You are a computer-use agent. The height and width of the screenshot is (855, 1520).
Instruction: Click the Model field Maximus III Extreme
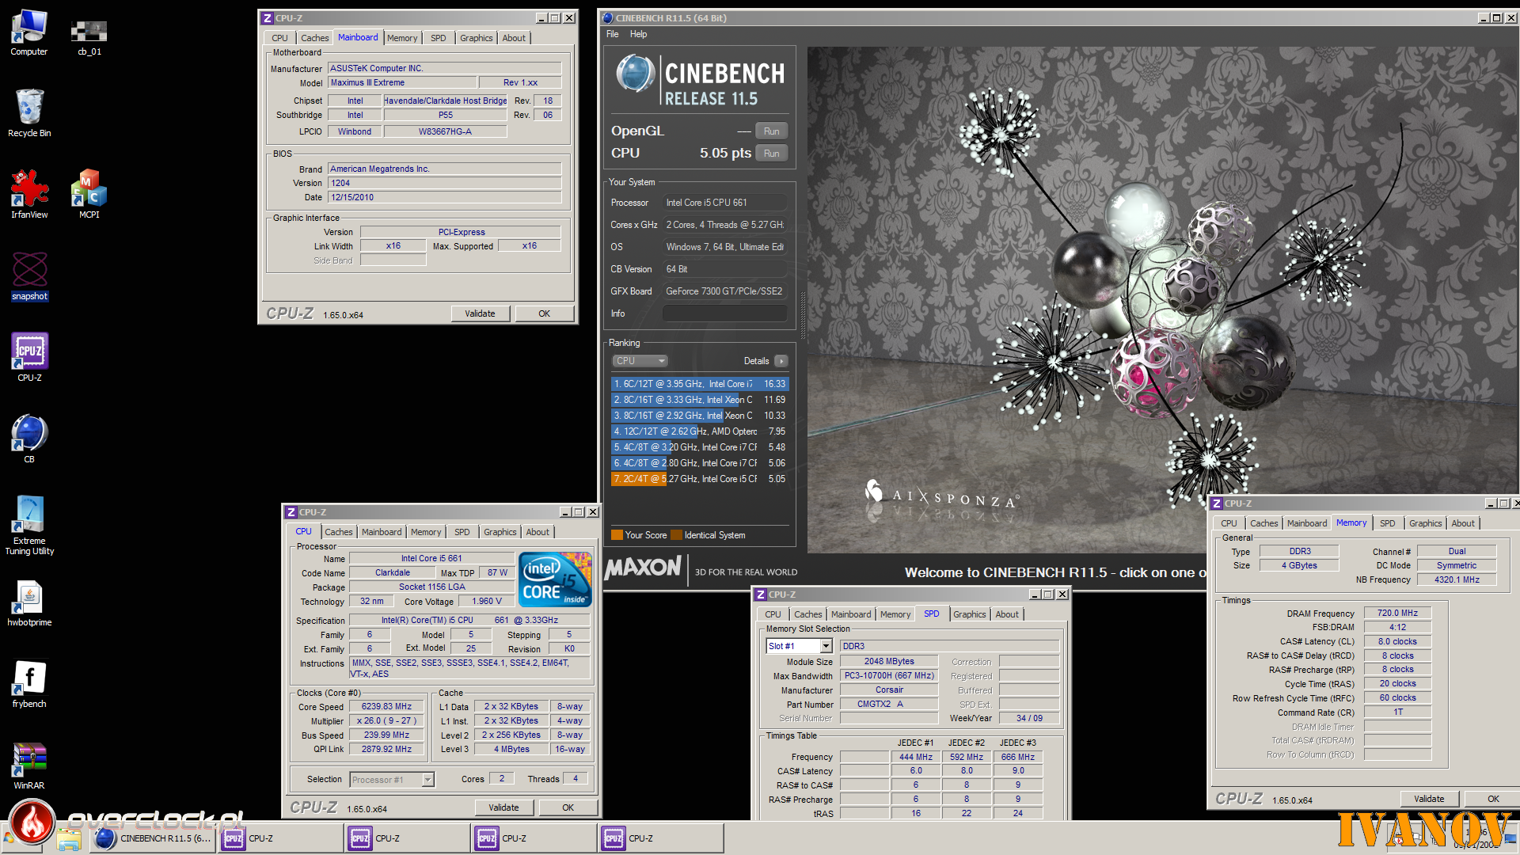coord(402,82)
